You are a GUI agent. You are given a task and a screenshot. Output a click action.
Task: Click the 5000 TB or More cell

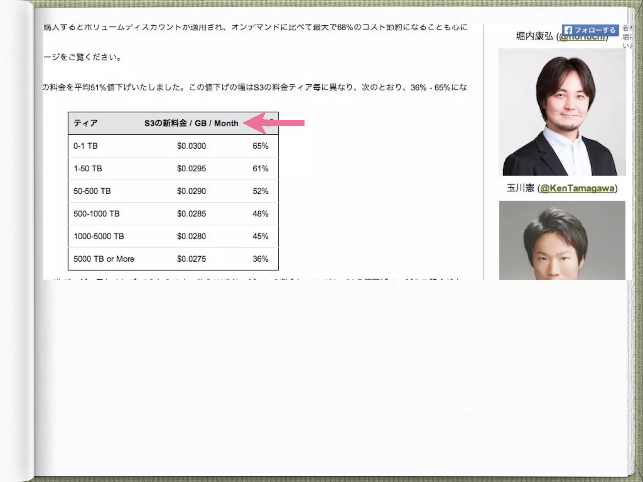104,259
